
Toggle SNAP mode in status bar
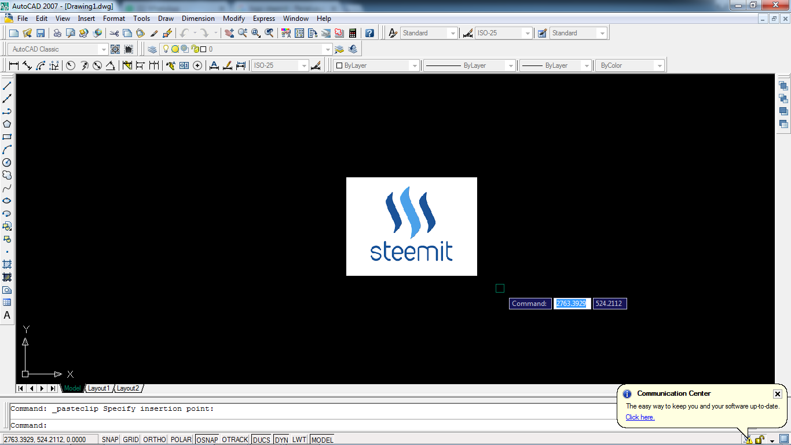(110, 440)
